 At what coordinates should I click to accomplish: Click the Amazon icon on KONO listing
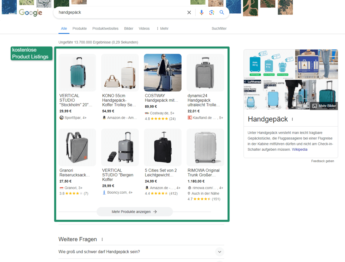coord(104,118)
